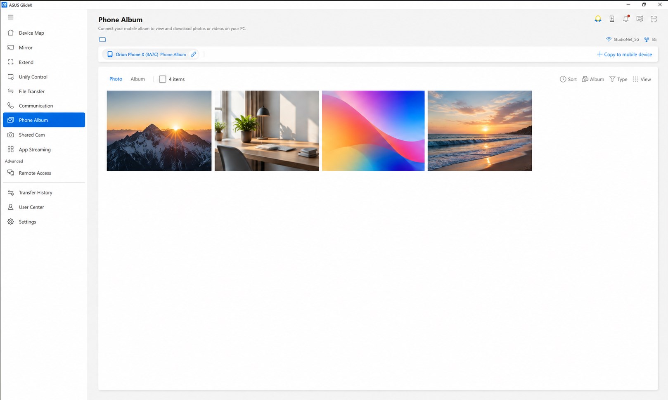Open the beach sunset photo thumbnail
The height and width of the screenshot is (400, 668).
[x=480, y=131]
